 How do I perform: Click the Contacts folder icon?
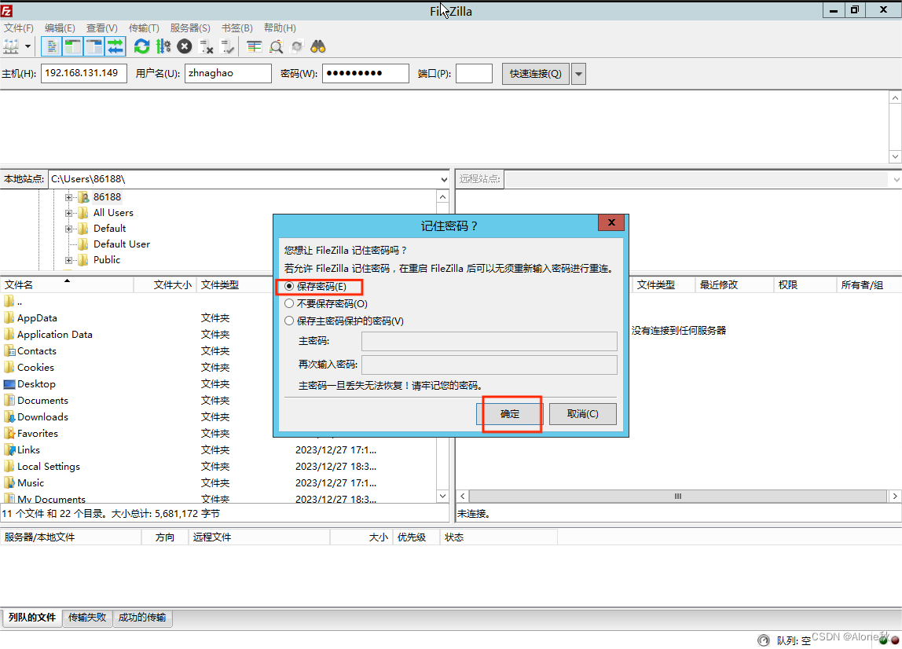9,351
